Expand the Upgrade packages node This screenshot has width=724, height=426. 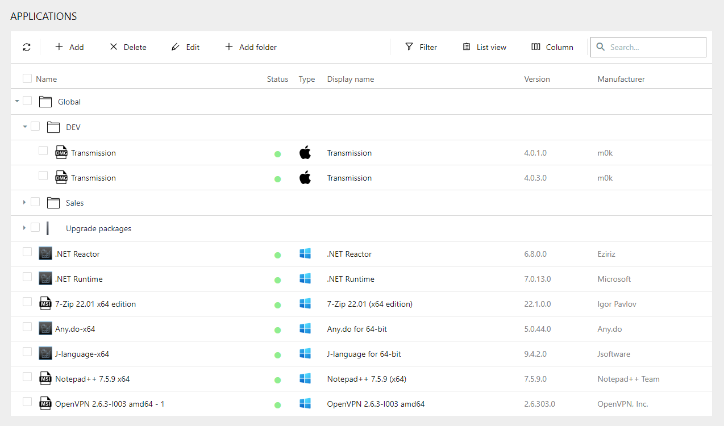[x=24, y=228]
